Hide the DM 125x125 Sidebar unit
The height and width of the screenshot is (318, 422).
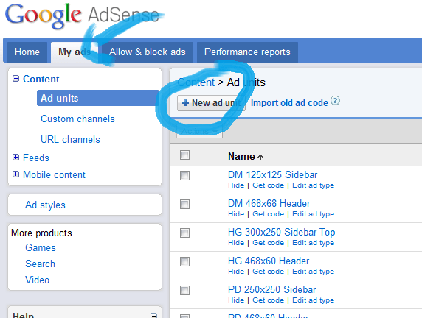[x=236, y=185]
